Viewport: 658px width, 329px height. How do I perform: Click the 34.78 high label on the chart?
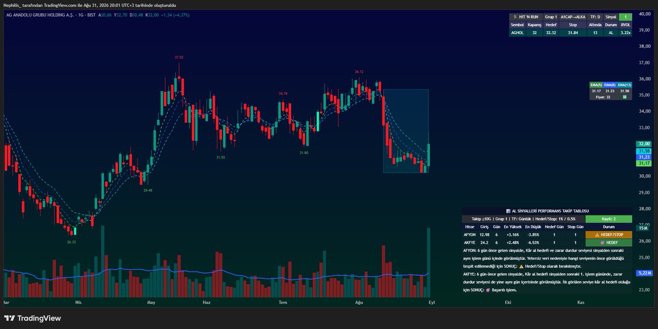click(283, 93)
